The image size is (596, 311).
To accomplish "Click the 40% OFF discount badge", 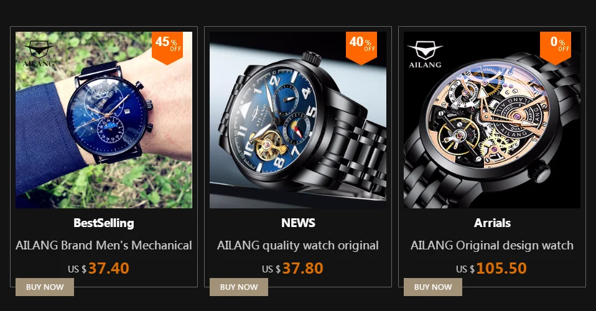I will [x=361, y=48].
